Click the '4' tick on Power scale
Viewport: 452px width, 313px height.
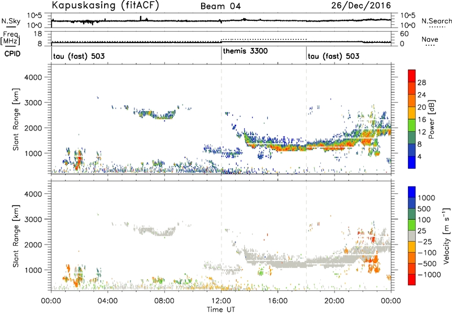420,156
